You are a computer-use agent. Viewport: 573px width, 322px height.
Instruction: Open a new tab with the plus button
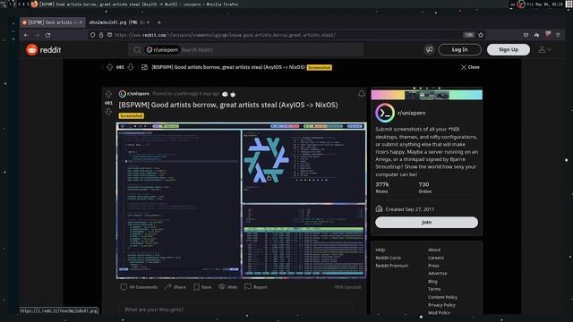[159, 22]
